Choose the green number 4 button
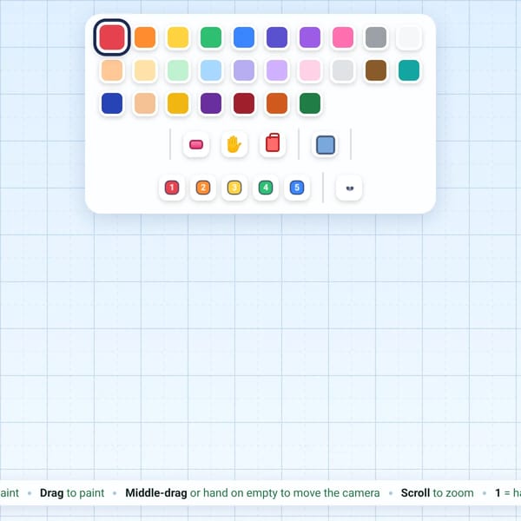The image size is (521, 521). (x=266, y=188)
